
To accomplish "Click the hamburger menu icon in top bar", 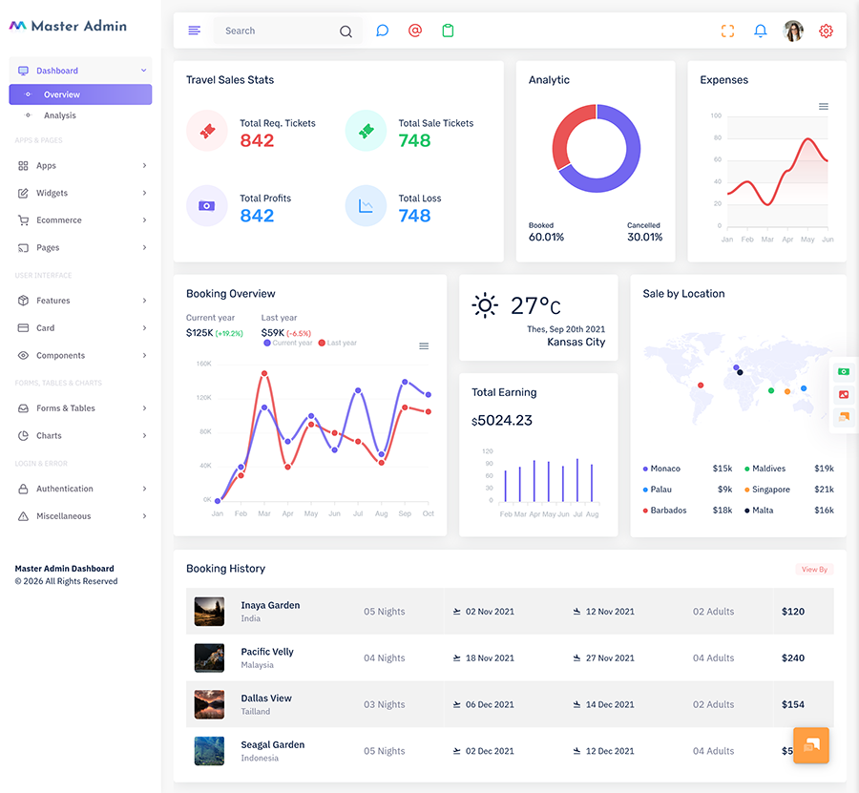I will point(194,31).
